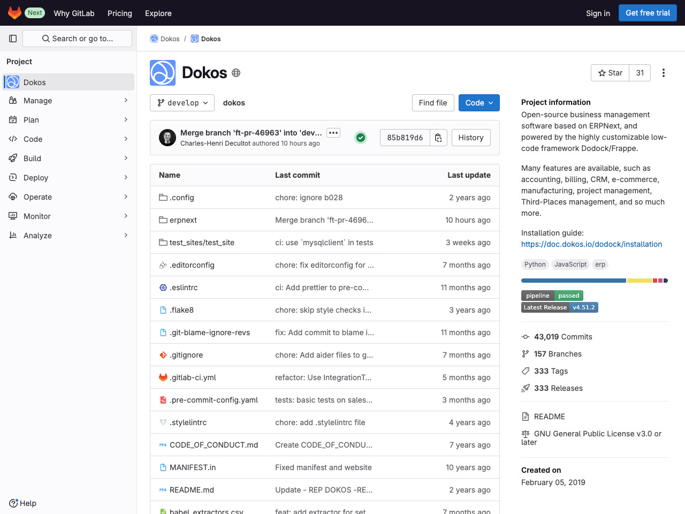The height and width of the screenshot is (514, 685).
Task: Click the Search or go to field
Action: tap(77, 39)
